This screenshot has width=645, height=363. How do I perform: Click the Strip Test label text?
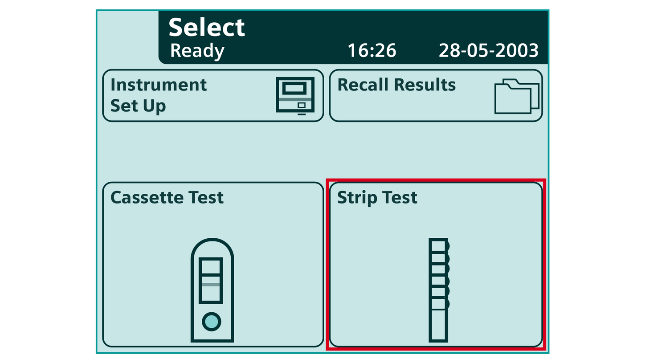coord(376,198)
